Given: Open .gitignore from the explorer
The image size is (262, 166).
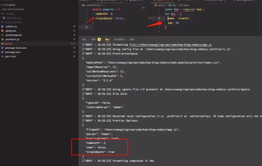Looking at the screenshot, I should pyautogui.click(x=10, y=31).
